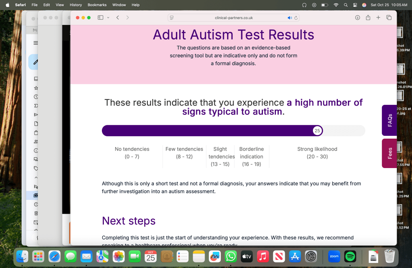Screen dimensions: 412x268
Task: Click the score marker showing 25
Action: click(317, 131)
